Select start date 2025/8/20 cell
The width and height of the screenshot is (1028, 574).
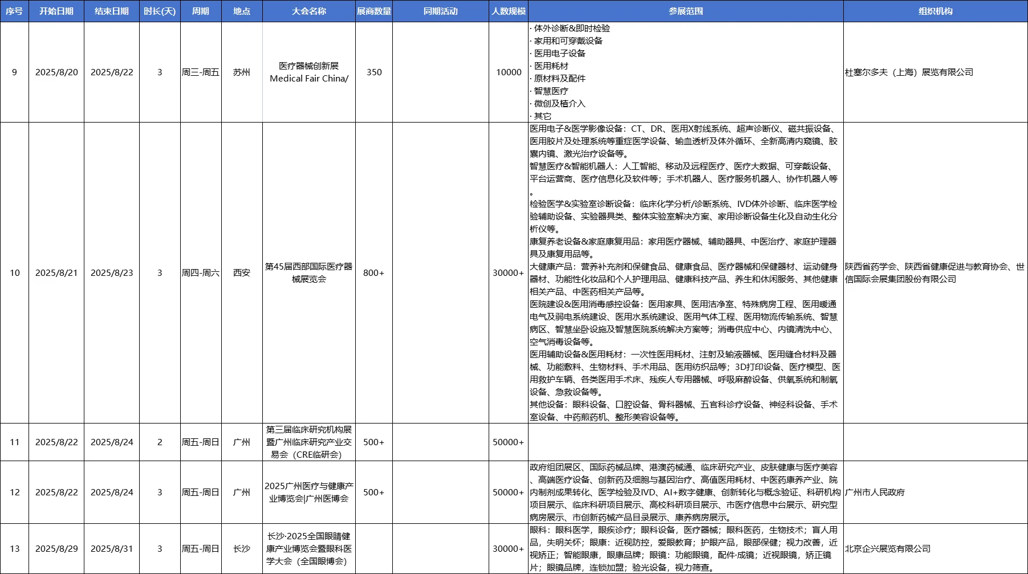tap(56, 72)
